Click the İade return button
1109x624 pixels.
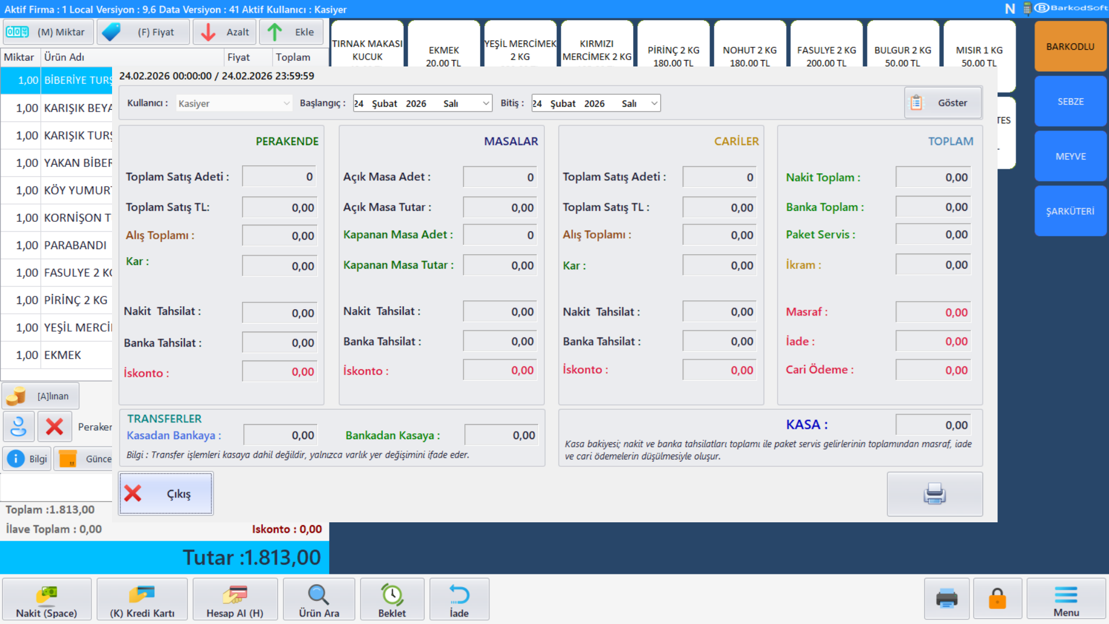[x=459, y=600]
